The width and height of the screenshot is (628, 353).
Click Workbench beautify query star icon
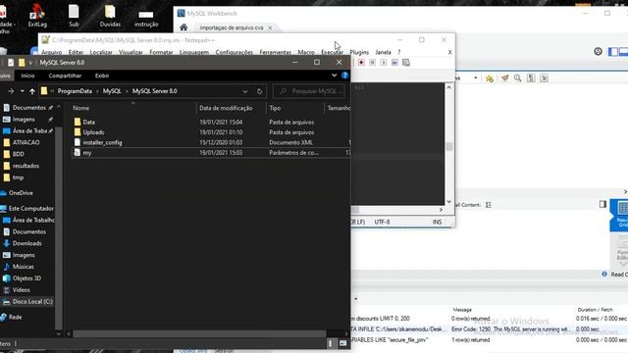(490, 78)
